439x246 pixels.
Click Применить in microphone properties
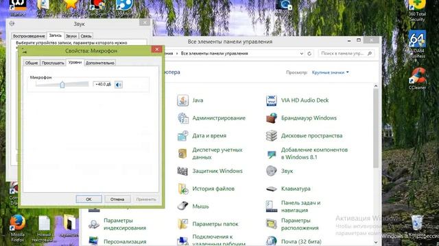(x=146, y=199)
